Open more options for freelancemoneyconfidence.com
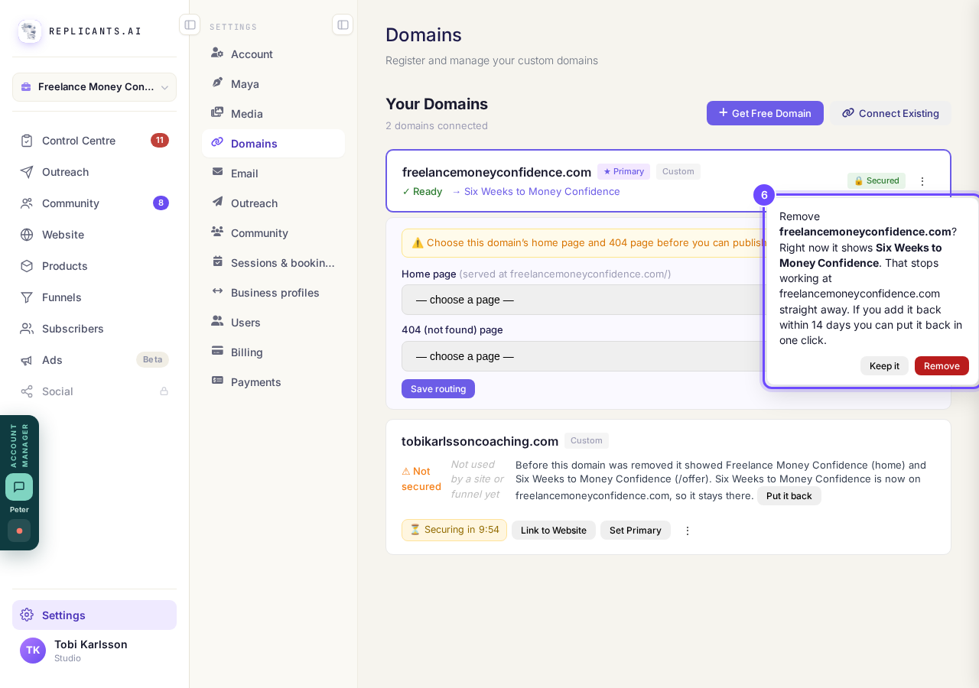979x688 pixels. (x=922, y=181)
